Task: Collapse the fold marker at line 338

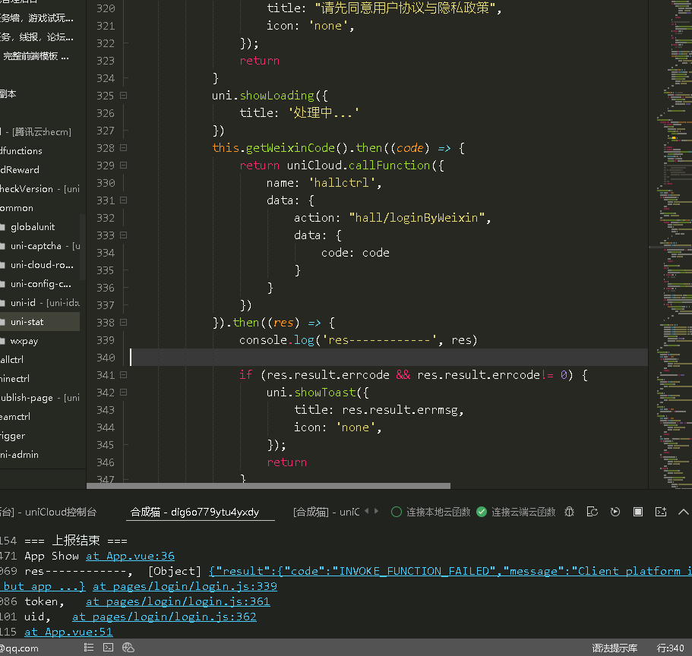Action: tap(123, 323)
